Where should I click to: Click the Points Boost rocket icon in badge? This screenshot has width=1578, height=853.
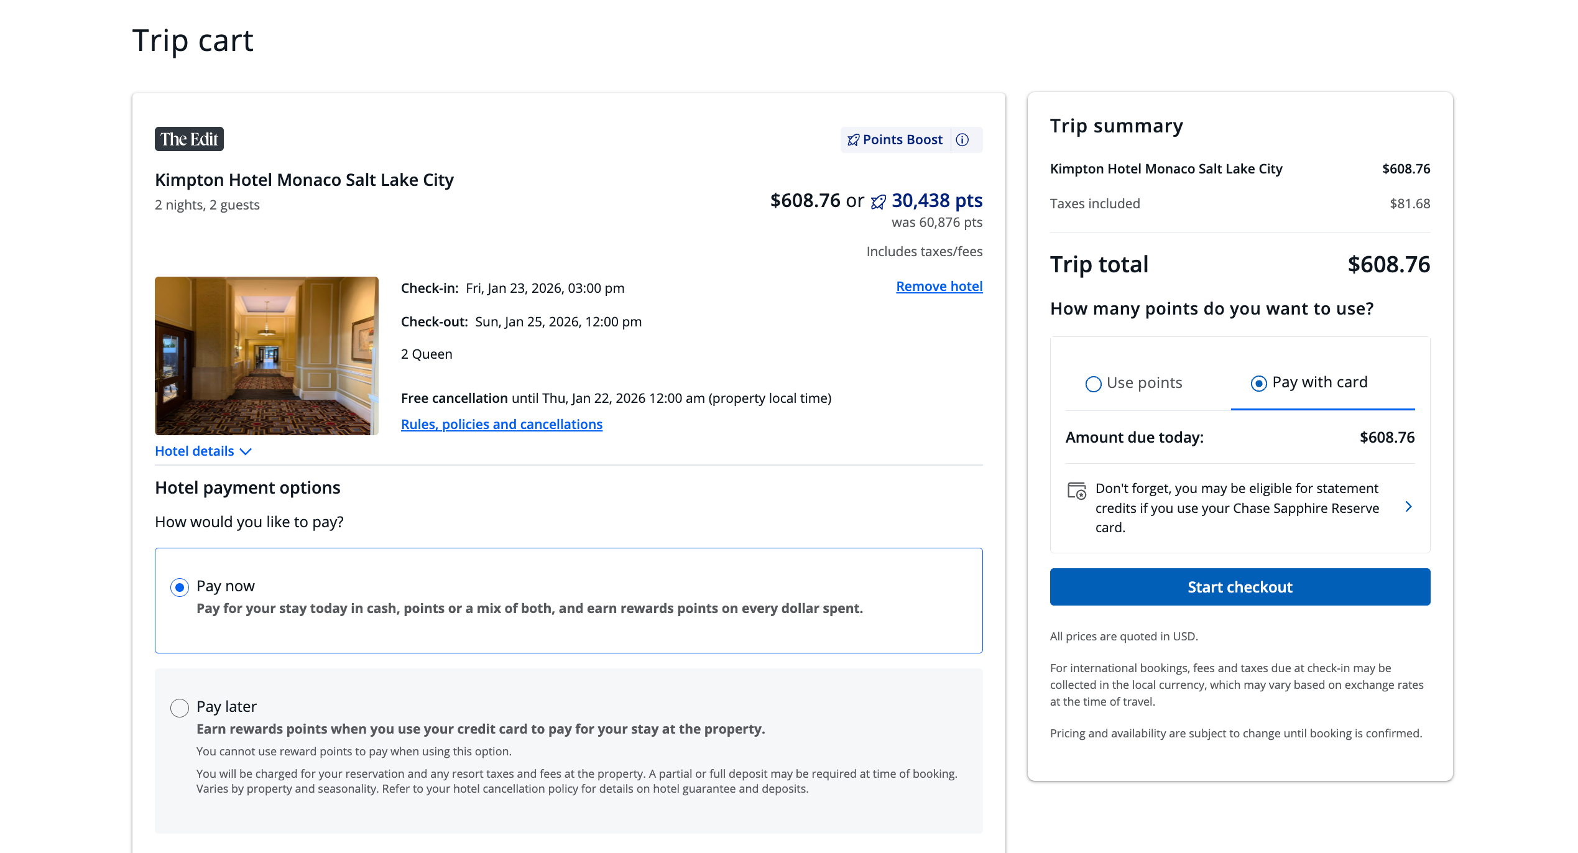click(x=854, y=141)
